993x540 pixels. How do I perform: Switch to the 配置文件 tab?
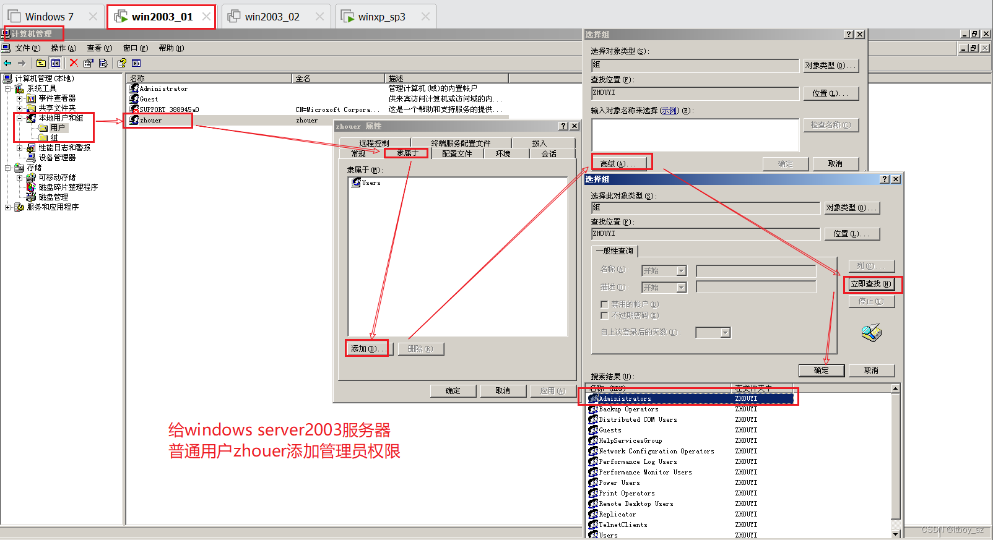tap(457, 153)
